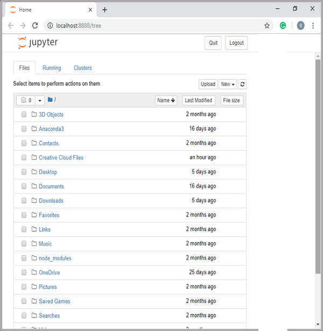Bookmark page with star icon
Screen dimensions: 323x331
click(267, 25)
